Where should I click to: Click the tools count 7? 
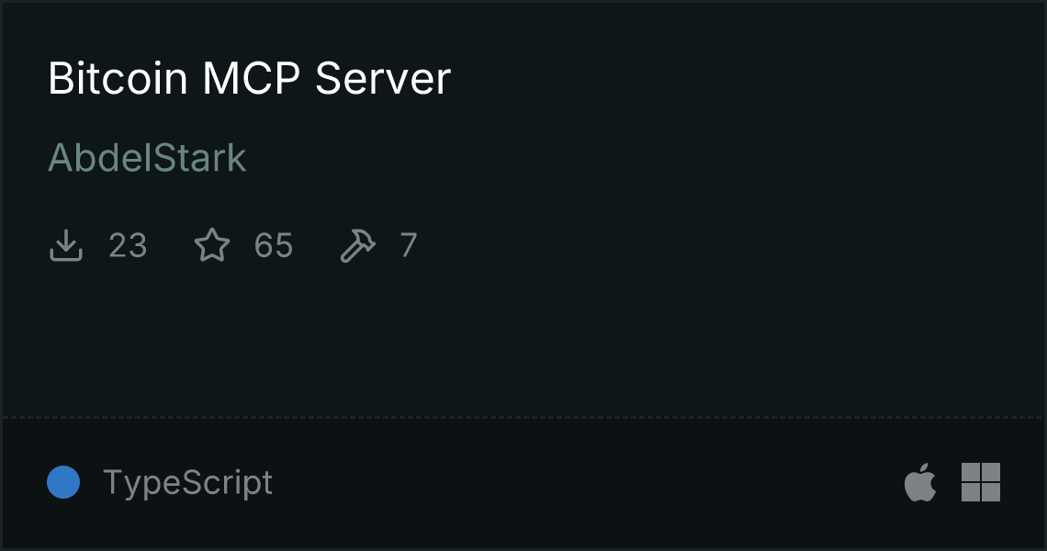[409, 245]
